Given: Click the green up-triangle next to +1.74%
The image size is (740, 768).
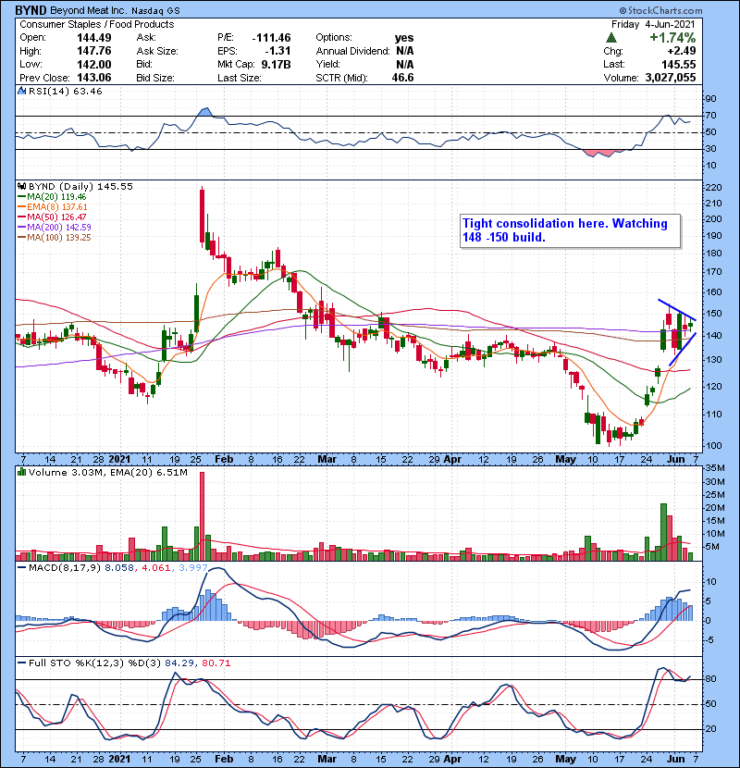Looking at the screenshot, I should (x=610, y=38).
